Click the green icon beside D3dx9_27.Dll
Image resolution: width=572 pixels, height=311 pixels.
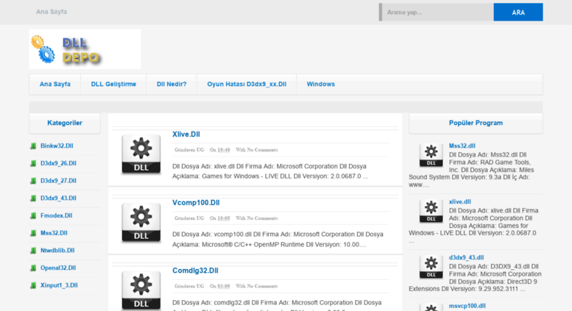[33, 181]
